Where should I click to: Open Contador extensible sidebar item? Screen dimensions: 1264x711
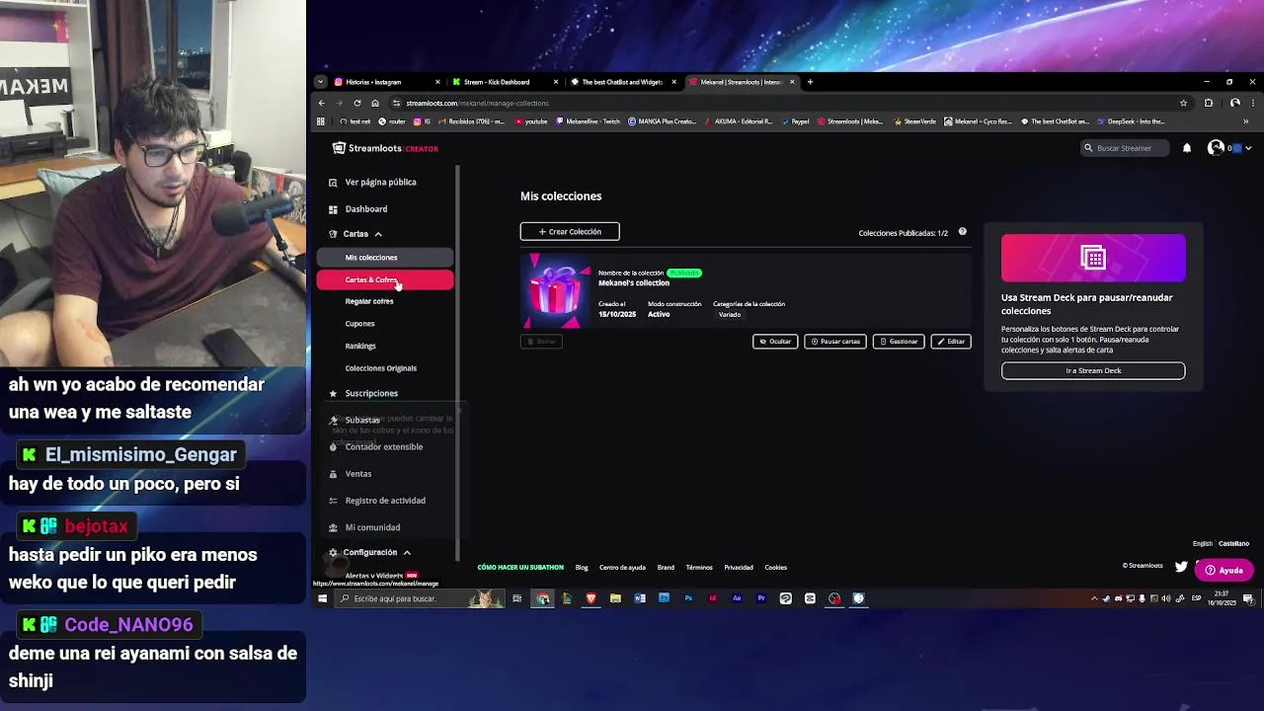pos(384,447)
